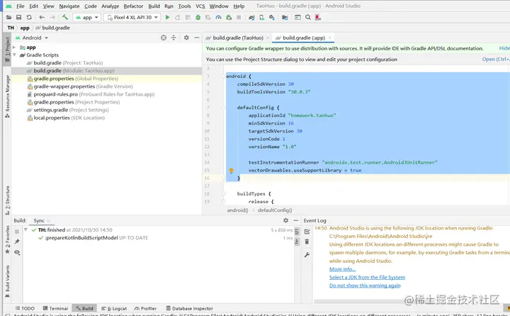Screen dimensions: 510x316
Task: Toggle the 1: Project side tool button
Action: pos(7,49)
